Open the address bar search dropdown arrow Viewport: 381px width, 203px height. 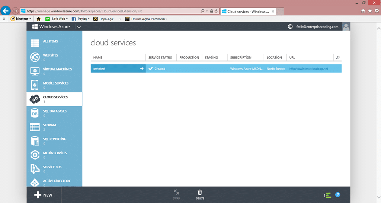(207, 11)
